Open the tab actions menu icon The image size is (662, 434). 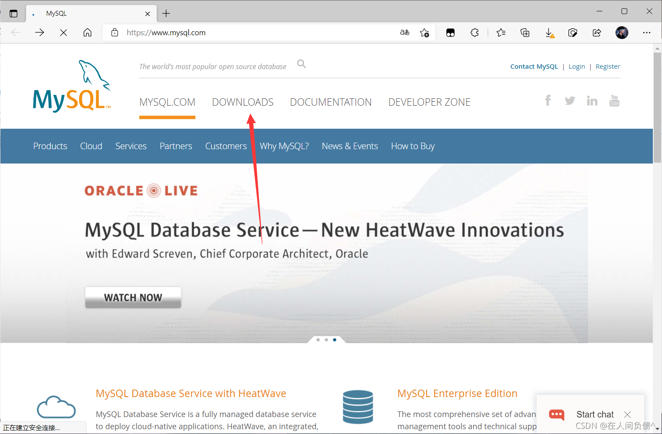(13, 13)
